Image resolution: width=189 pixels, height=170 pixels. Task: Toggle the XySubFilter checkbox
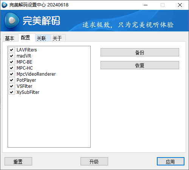(x=12, y=92)
